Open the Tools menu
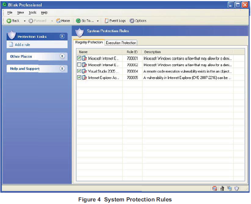This screenshot has height=204, width=251. tap(32, 12)
